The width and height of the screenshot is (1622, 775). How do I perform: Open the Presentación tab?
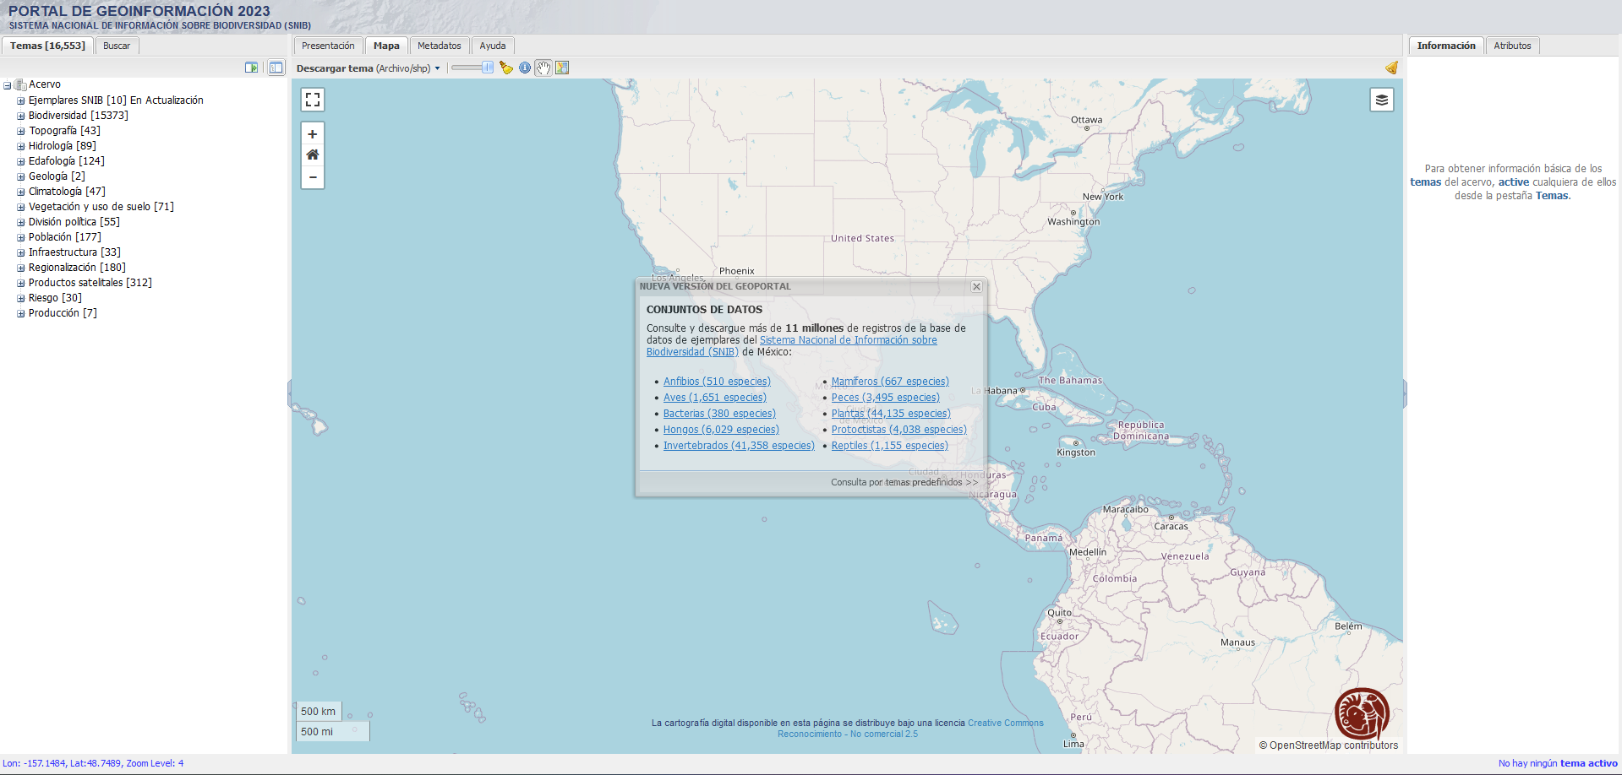pos(328,46)
